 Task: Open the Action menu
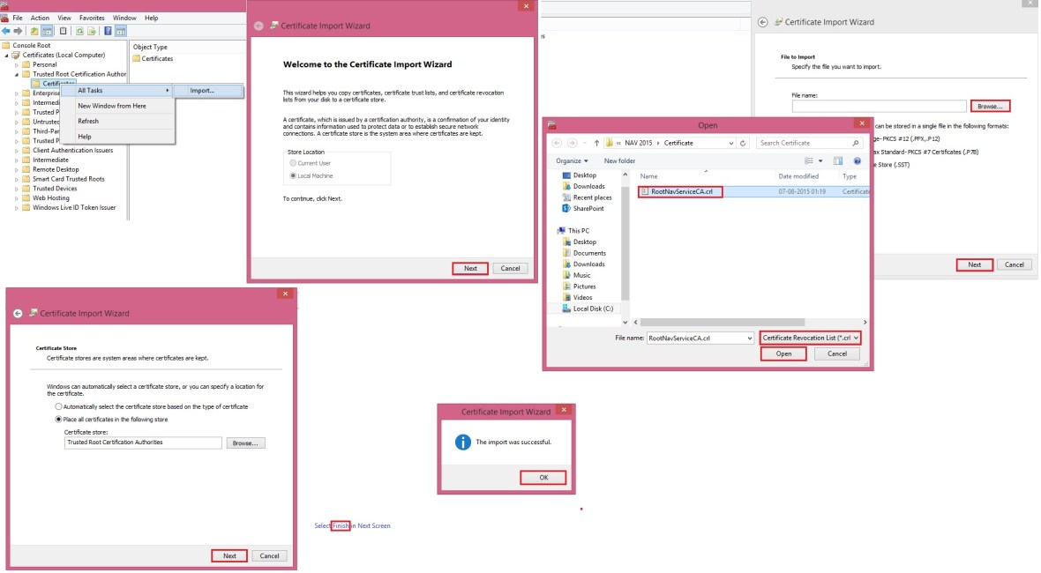40,18
